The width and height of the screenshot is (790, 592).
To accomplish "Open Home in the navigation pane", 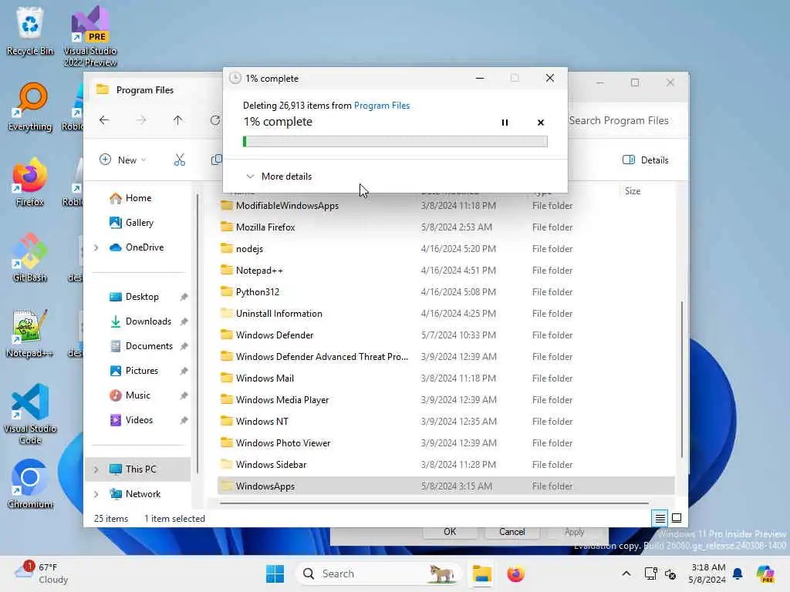I will [x=138, y=198].
